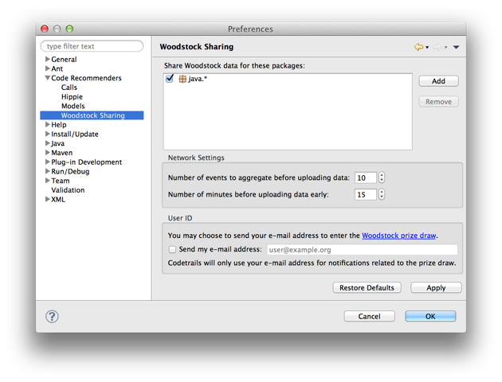
Task: Adjust the minutes before uploading stepper
Action: tap(382, 194)
